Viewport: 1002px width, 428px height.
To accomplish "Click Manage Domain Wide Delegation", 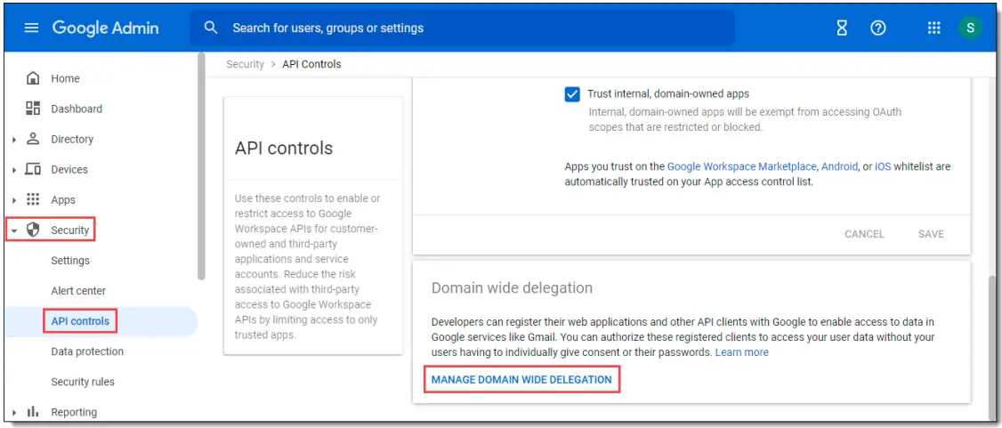I will pos(521,379).
